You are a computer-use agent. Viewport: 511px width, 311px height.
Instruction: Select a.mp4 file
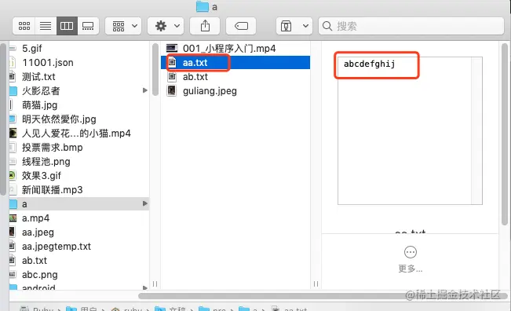click(x=35, y=218)
